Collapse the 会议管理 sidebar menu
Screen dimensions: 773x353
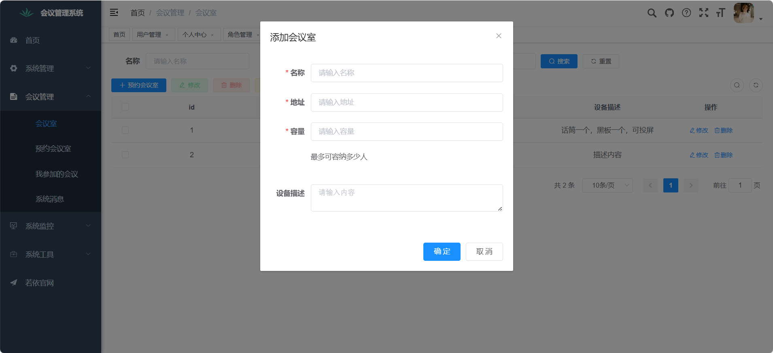tap(51, 97)
